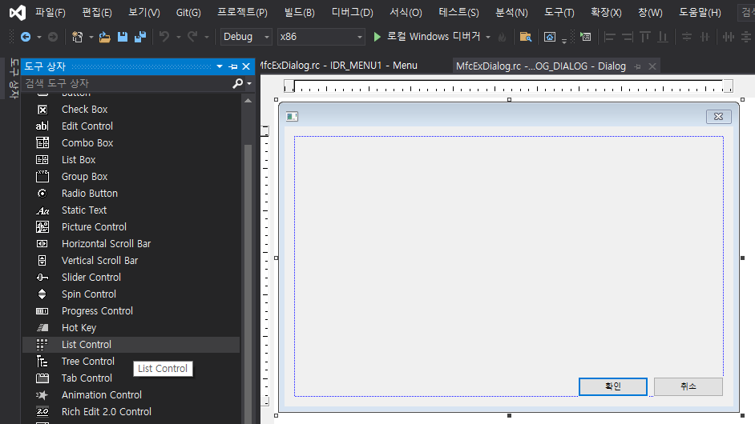Start the local Windows debugger

pyautogui.click(x=377, y=37)
